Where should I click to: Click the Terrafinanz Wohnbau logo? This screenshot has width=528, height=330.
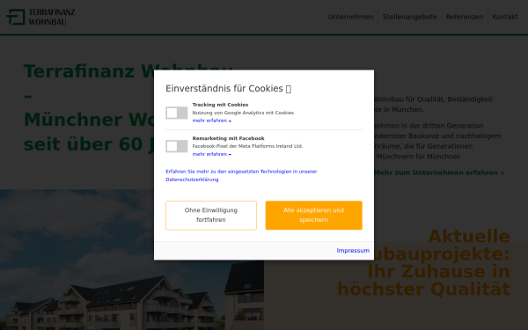[40, 17]
